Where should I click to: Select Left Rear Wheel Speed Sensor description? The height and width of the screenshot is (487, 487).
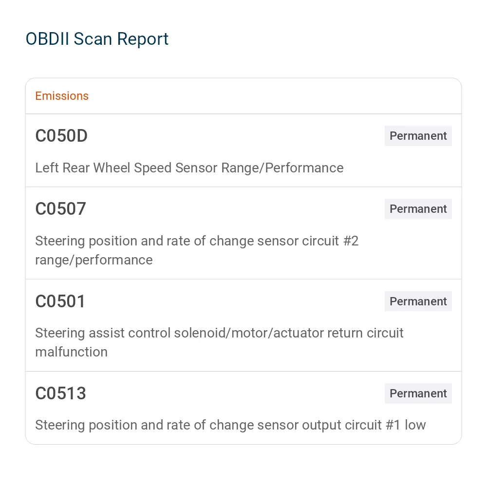[x=189, y=168]
